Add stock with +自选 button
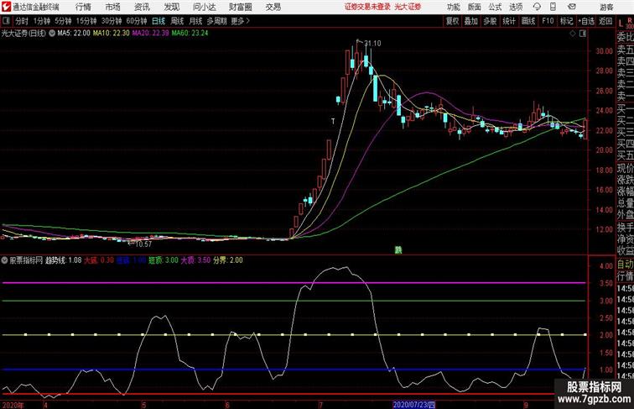This screenshot has width=634, height=409. pos(586,21)
